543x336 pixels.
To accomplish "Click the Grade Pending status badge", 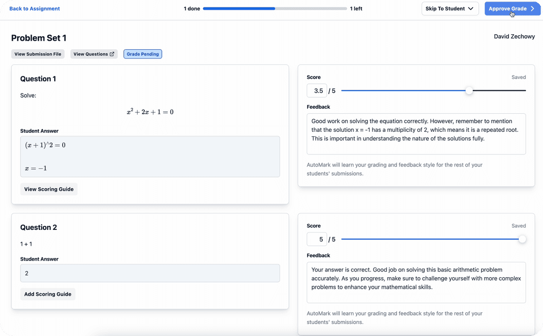I will pyautogui.click(x=142, y=54).
